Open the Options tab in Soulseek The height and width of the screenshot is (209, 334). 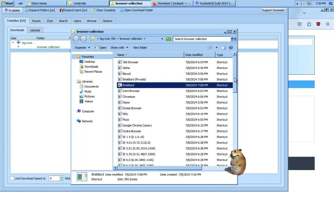coord(107,21)
